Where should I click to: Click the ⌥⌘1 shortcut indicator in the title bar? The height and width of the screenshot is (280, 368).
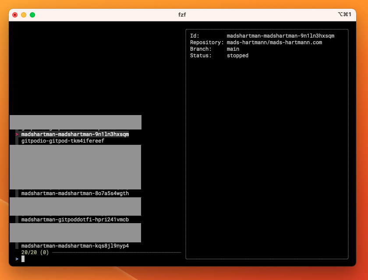point(344,15)
